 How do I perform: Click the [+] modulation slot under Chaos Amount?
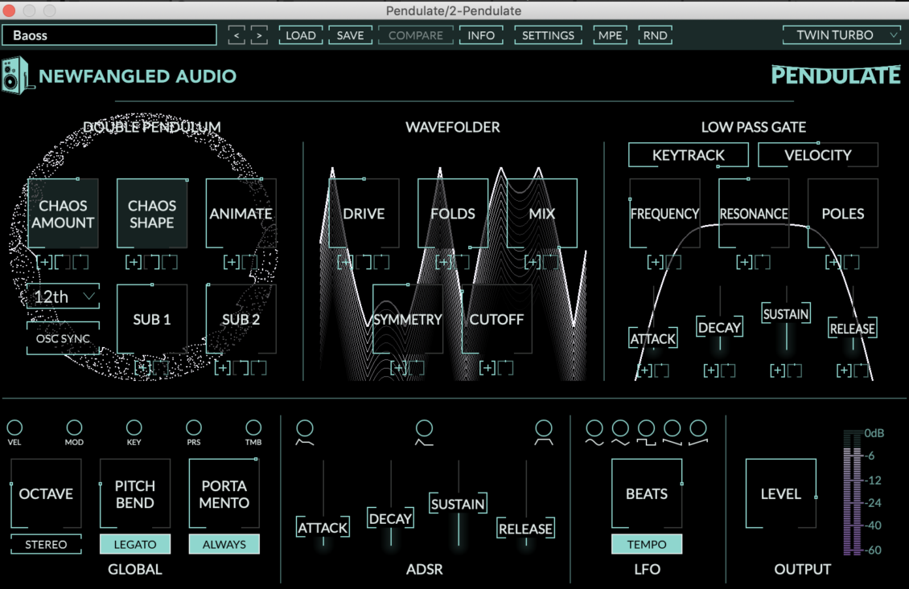coord(44,262)
